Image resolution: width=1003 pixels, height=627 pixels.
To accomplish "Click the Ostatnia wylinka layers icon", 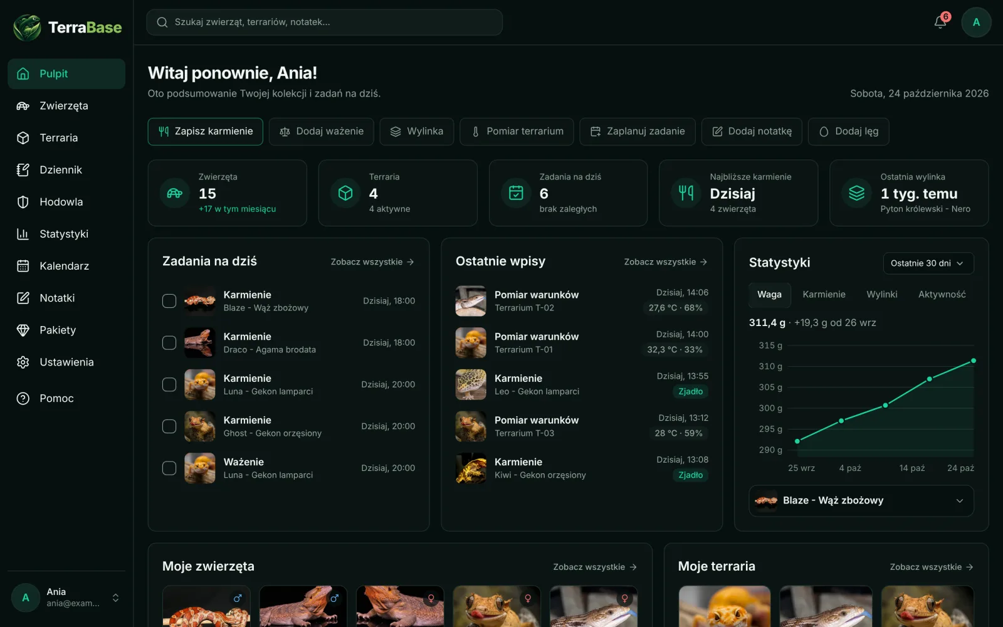I will pos(857,193).
